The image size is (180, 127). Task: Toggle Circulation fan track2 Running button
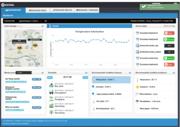tap(169, 58)
